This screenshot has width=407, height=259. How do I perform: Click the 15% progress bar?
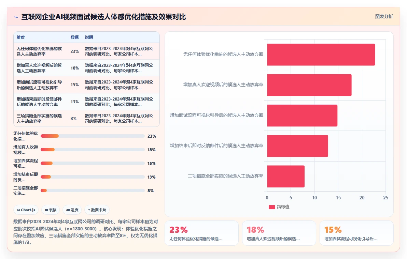(x=93, y=163)
